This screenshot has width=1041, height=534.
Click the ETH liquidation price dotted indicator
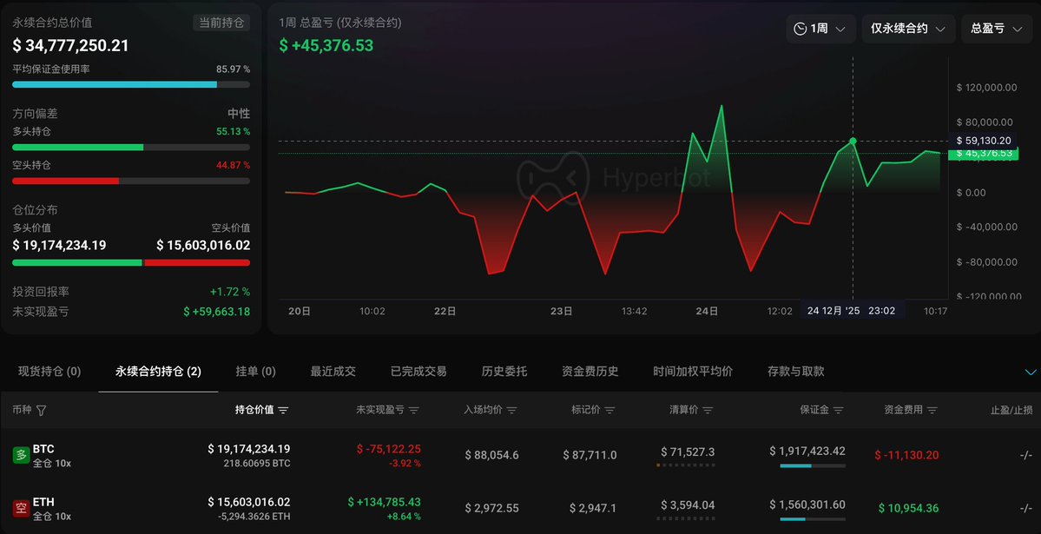(686, 518)
